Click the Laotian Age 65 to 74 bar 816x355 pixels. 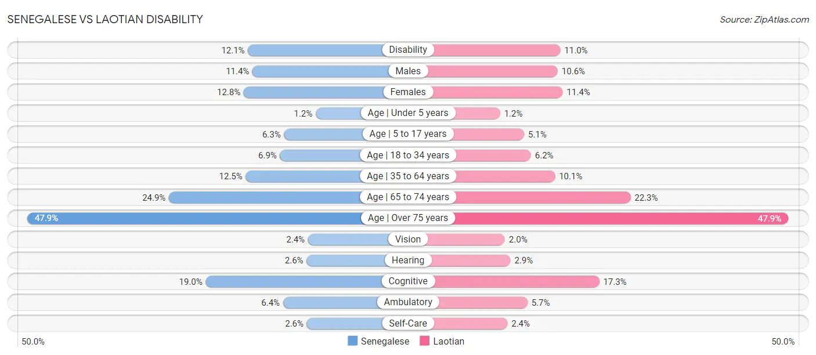coord(543,197)
